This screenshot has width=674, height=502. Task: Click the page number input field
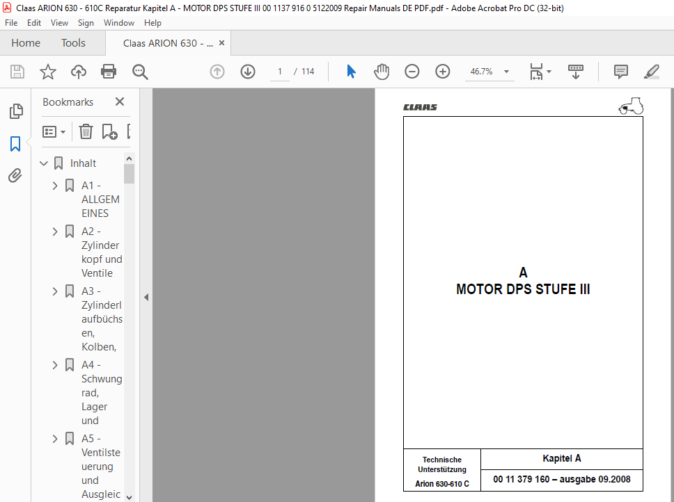click(280, 72)
